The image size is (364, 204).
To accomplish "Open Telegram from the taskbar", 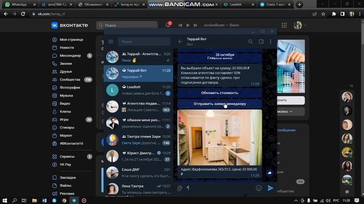I will coord(74,201).
